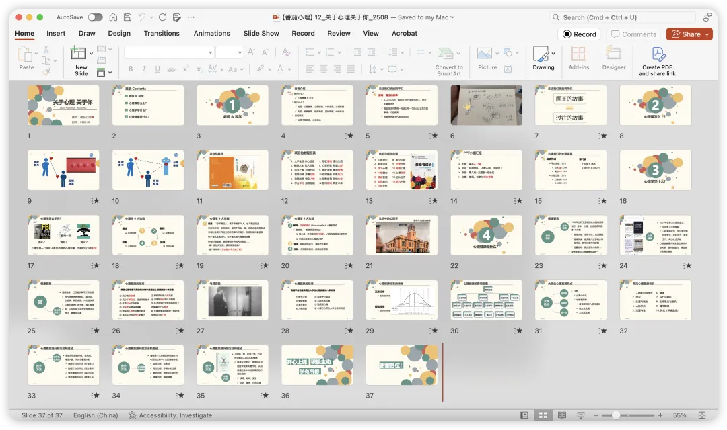Click the New Slide icon
The height and width of the screenshot is (430, 727).
point(78,54)
